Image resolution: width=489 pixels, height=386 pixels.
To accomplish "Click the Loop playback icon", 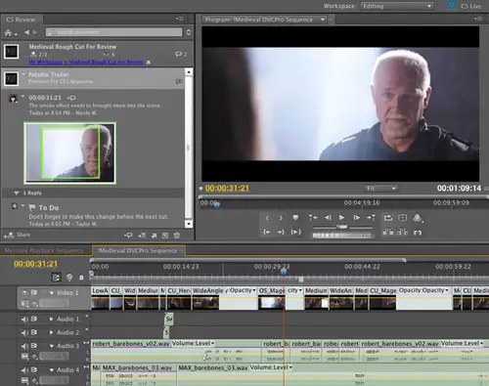I will pos(388,217).
